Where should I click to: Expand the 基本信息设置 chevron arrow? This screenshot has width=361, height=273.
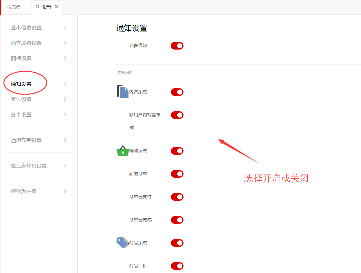tap(65, 27)
